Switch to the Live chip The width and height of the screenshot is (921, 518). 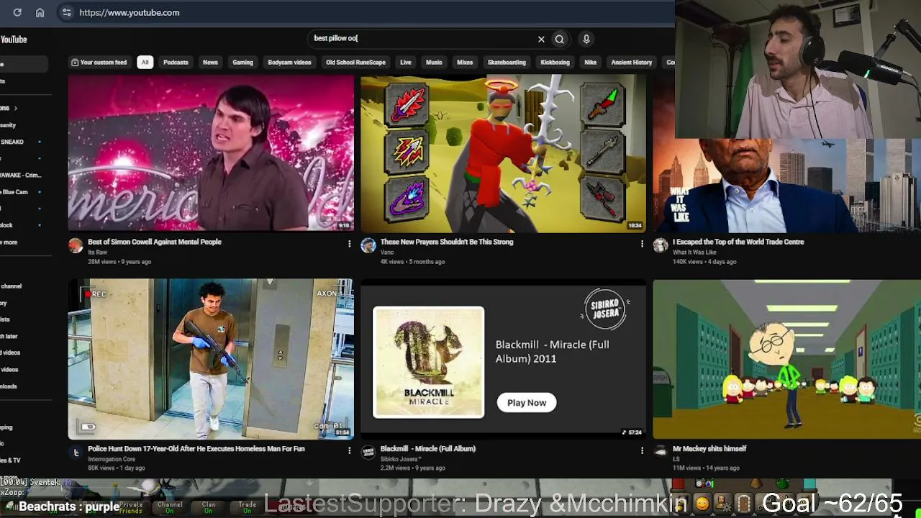pos(406,62)
